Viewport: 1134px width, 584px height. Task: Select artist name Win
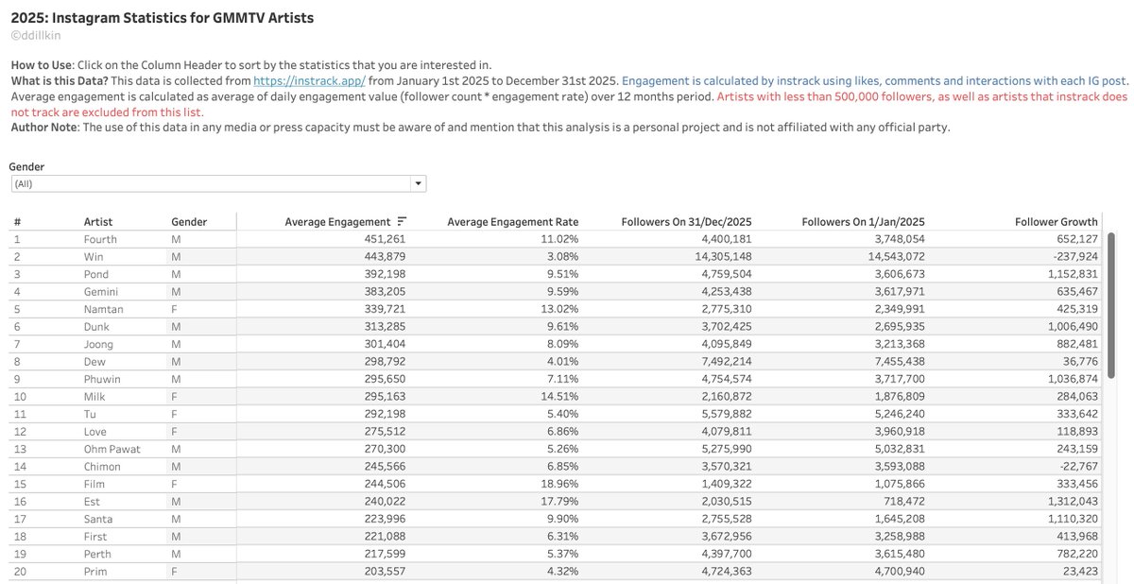click(93, 257)
